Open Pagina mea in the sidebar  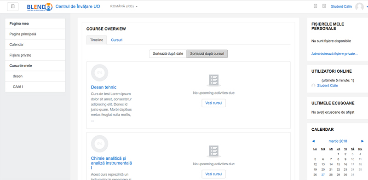click(35, 23)
